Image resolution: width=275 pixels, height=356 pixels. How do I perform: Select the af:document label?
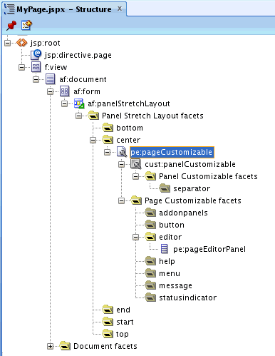(83, 79)
